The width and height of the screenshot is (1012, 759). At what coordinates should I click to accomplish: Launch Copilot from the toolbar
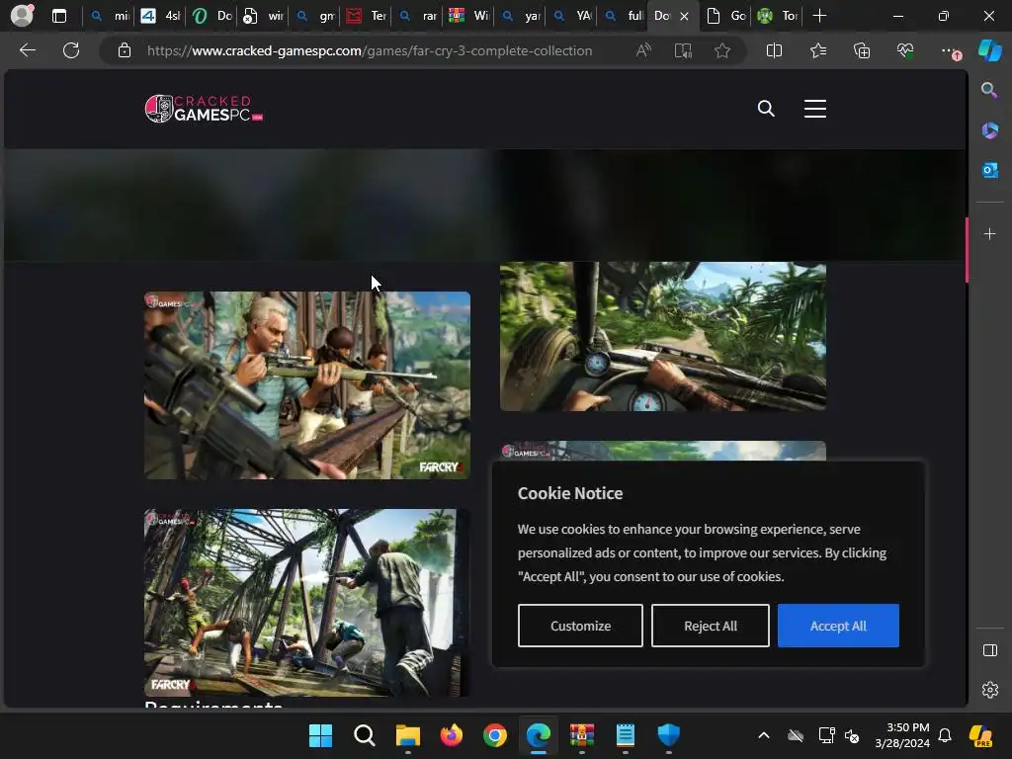pyautogui.click(x=989, y=50)
